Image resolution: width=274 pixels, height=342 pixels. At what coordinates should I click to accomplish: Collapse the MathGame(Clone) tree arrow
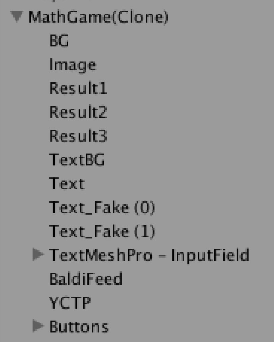pyautogui.click(x=17, y=17)
